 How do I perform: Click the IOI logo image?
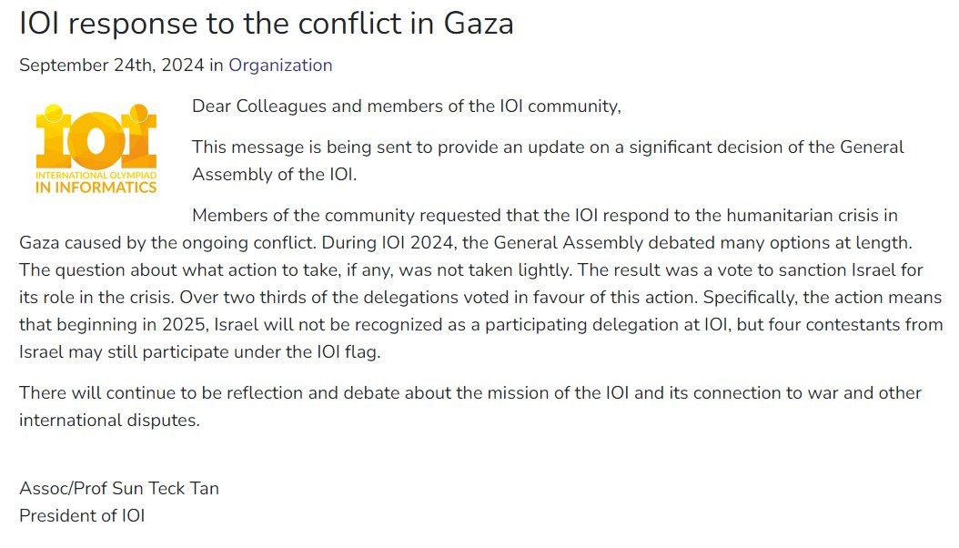tap(96, 148)
